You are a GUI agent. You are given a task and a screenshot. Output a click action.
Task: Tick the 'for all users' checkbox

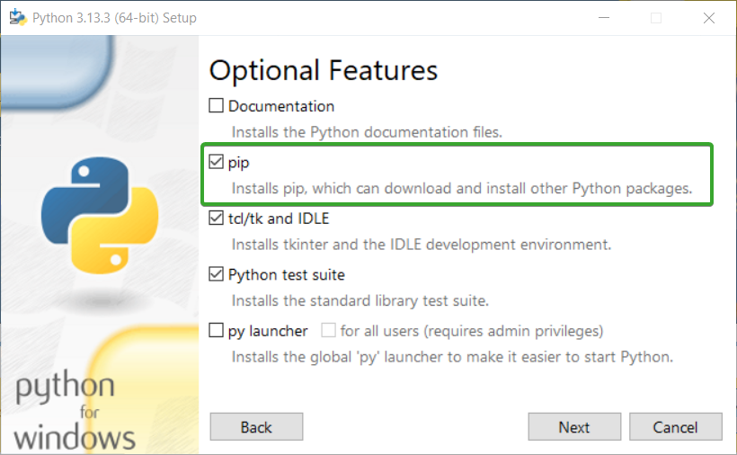[x=329, y=330]
